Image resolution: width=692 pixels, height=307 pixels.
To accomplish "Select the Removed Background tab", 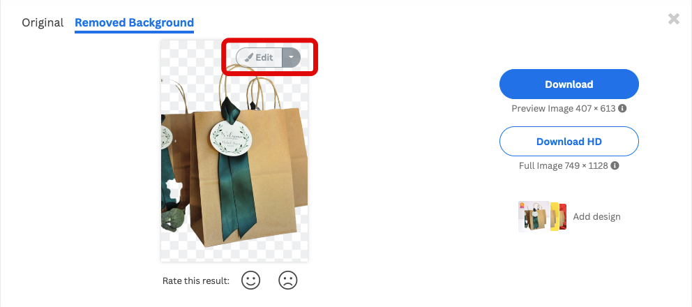I will click(x=134, y=22).
